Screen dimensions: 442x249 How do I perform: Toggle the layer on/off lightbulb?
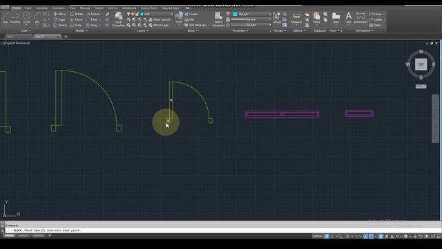click(128, 14)
